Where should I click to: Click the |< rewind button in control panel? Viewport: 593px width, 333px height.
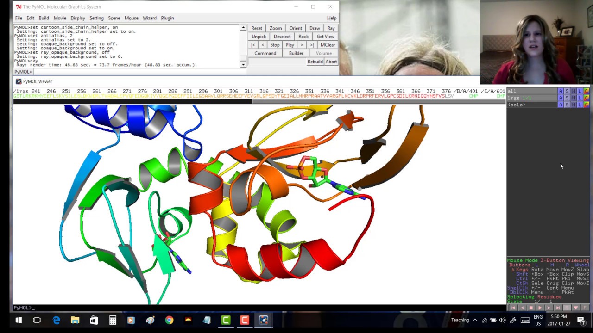[x=253, y=45]
